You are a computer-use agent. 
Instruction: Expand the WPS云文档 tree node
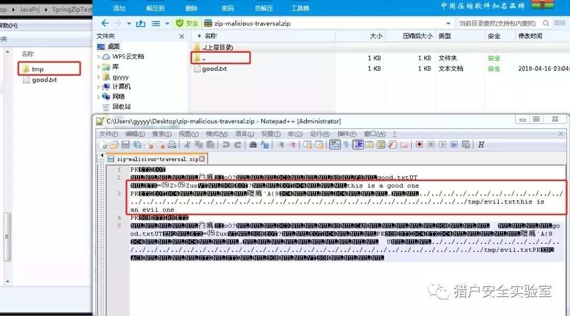99,57
